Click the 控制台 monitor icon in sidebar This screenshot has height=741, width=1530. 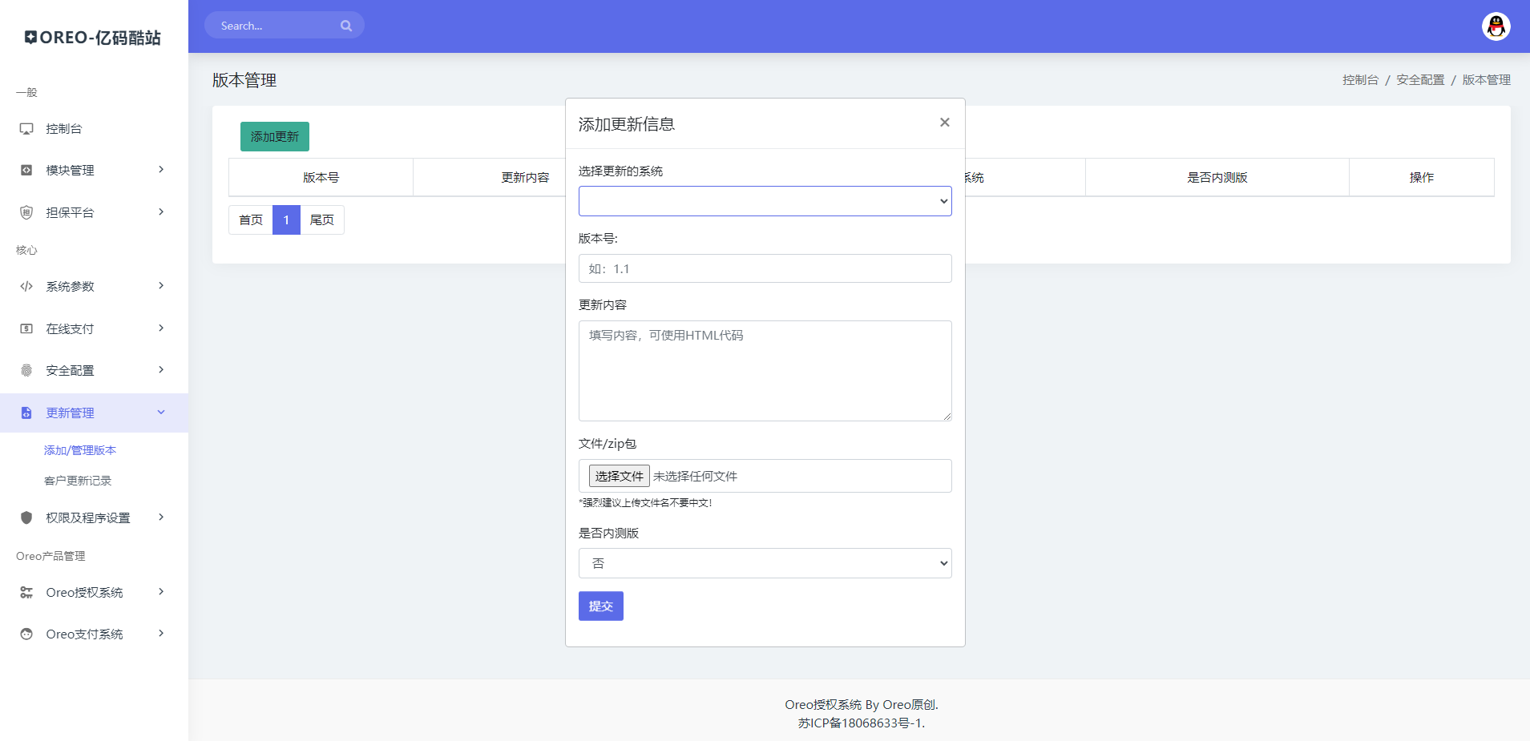pyautogui.click(x=26, y=129)
